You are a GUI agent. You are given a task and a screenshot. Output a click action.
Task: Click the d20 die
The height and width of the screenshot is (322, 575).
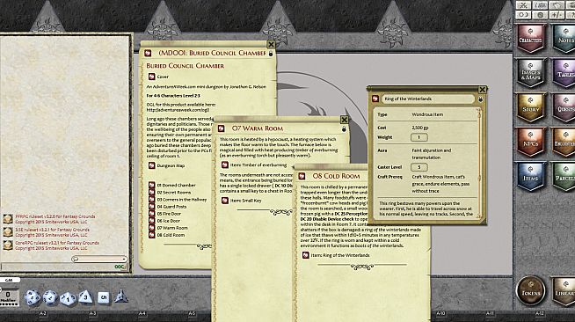pyautogui.click(x=33, y=297)
